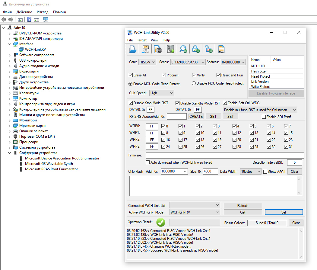Screen dimensions: 317x270
Task: Click the Set button for WCH-Link mode
Action: [284, 212]
